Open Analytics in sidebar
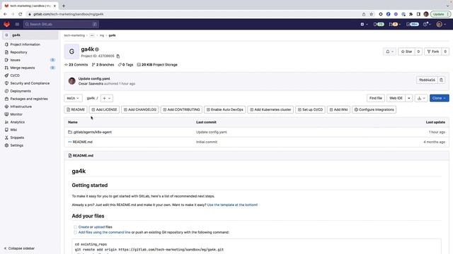 click(17, 122)
